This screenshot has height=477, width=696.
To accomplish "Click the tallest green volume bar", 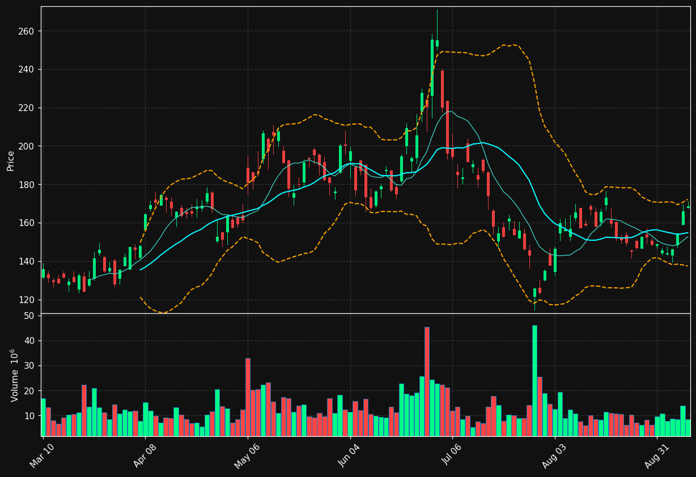I will click(534, 381).
